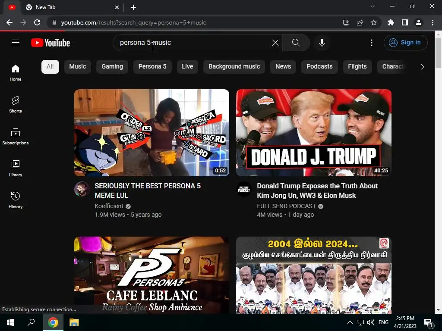Image resolution: width=442 pixels, height=331 pixels.
Task: Bookmark this page with the star icon
Action: (x=374, y=22)
